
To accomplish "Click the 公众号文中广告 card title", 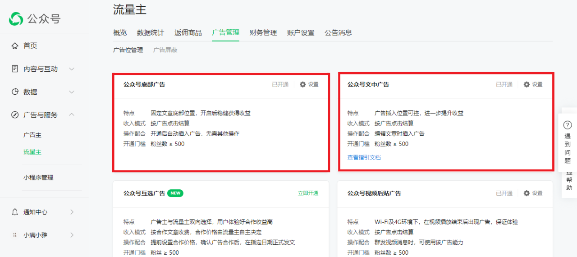I will [x=368, y=84].
